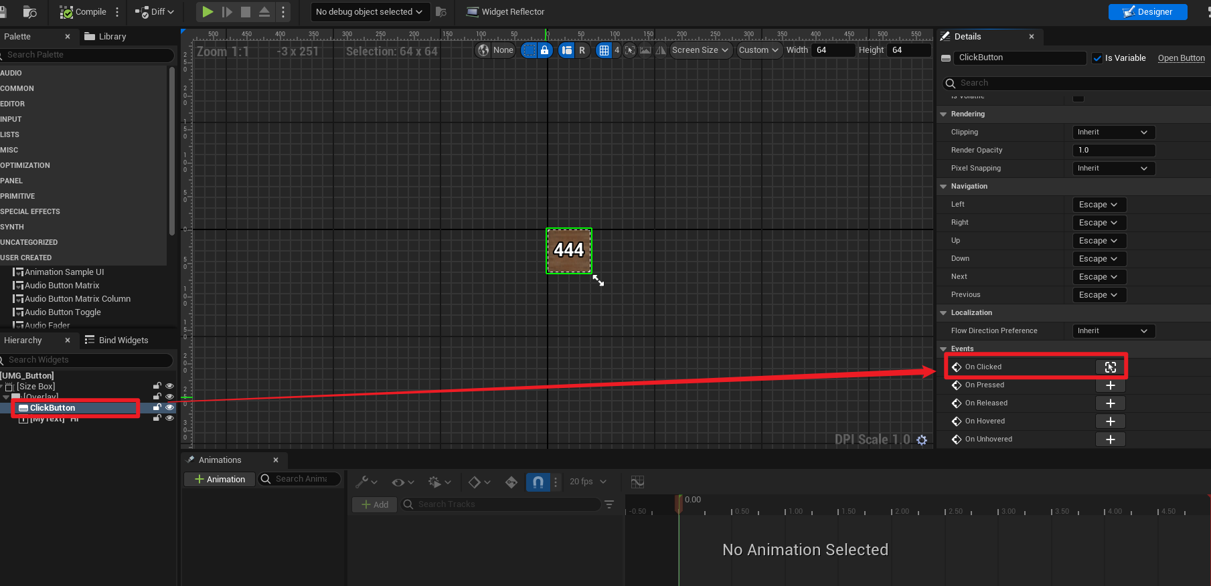The height and width of the screenshot is (586, 1211).
Task: Click the zoom-to-fit cursor icon
Action: (x=630, y=50)
